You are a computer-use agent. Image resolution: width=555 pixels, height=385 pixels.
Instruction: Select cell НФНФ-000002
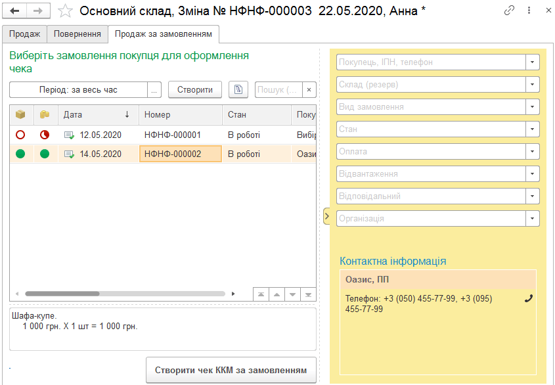(181, 154)
